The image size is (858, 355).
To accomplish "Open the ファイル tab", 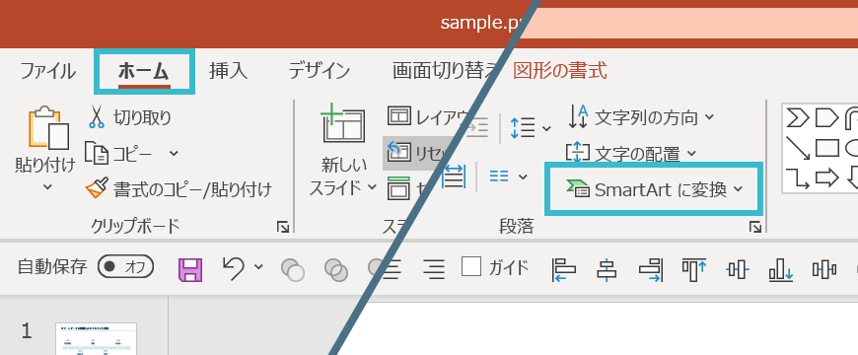I will pos(47,71).
